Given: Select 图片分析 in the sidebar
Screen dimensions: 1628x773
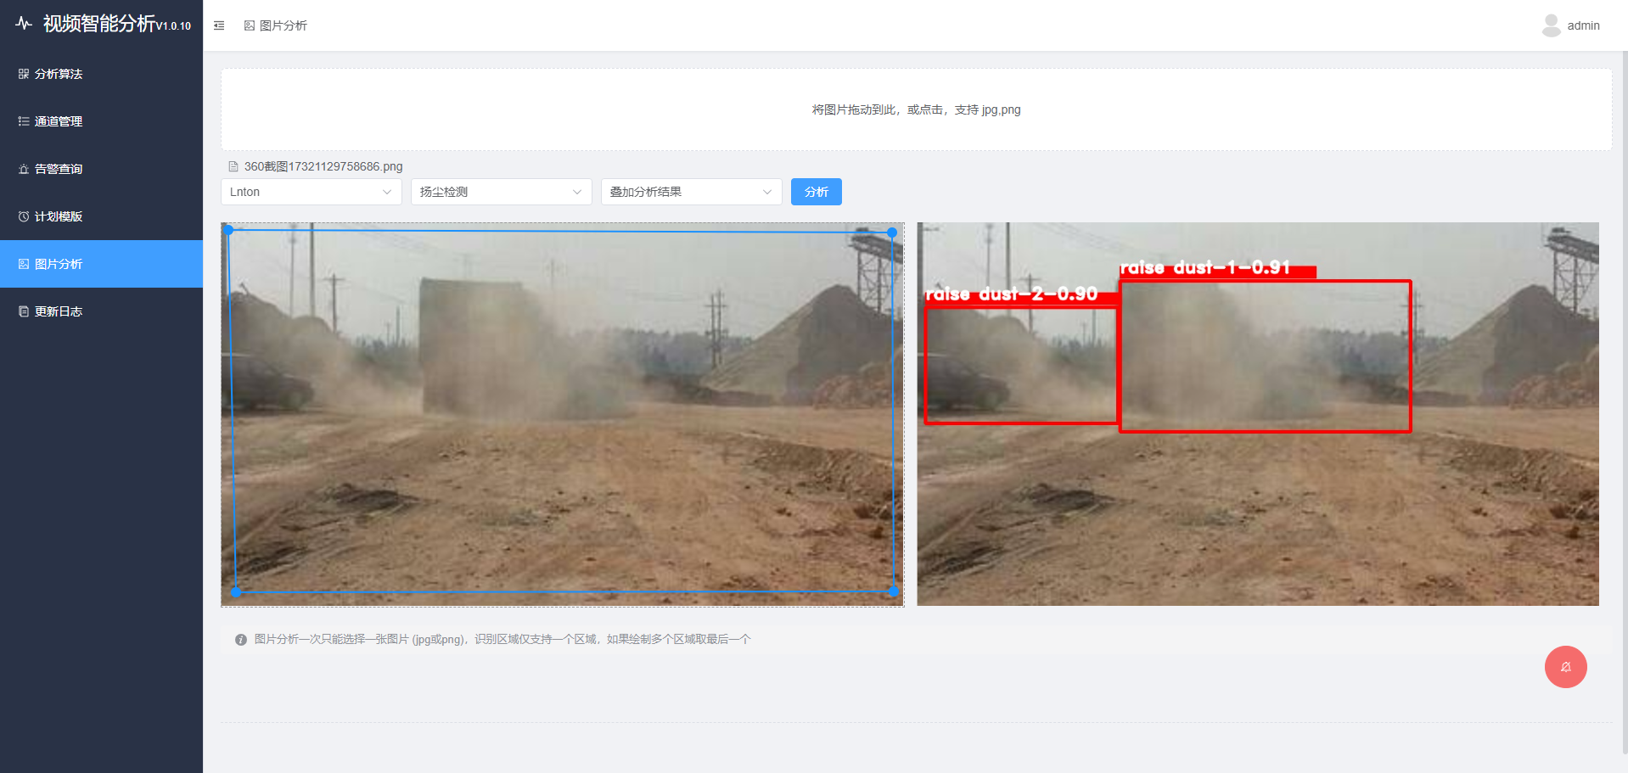Looking at the screenshot, I should [101, 264].
